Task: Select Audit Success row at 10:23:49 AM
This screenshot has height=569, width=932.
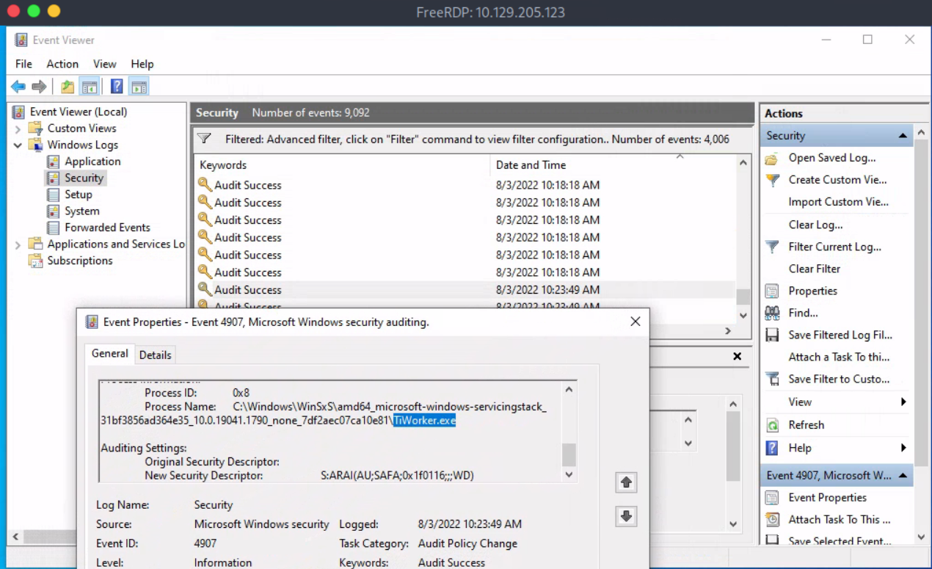Action: click(x=466, y=290)
